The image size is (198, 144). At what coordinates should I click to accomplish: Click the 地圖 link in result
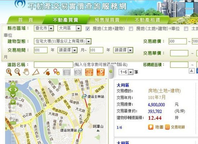pos(159,127)
